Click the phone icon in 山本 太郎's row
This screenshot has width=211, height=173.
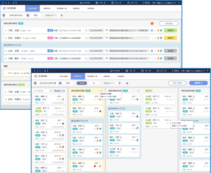86,51
